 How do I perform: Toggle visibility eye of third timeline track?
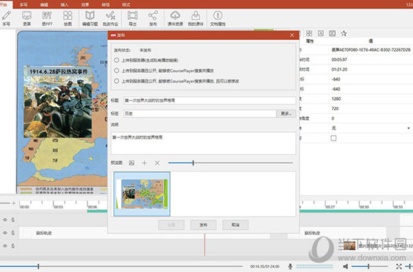5,246
